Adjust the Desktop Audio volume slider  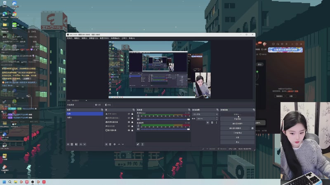click(165, 129)
